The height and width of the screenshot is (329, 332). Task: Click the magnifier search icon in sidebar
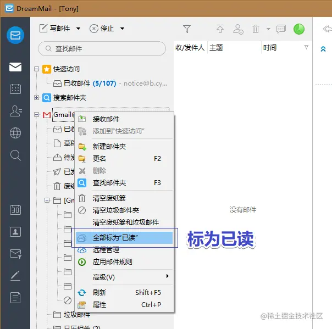pyautogui.click(x=15, y=155)
